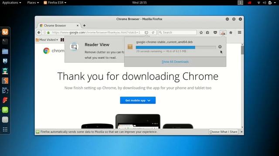
Task: Open the bookmarks library clipboard icon
Action: pos(208,32)
